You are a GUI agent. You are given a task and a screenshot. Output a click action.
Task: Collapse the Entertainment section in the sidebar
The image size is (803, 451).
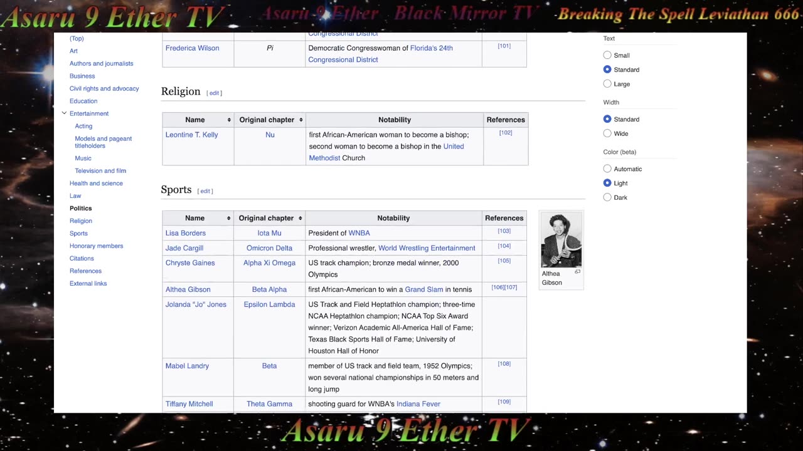tap(64, 113)
